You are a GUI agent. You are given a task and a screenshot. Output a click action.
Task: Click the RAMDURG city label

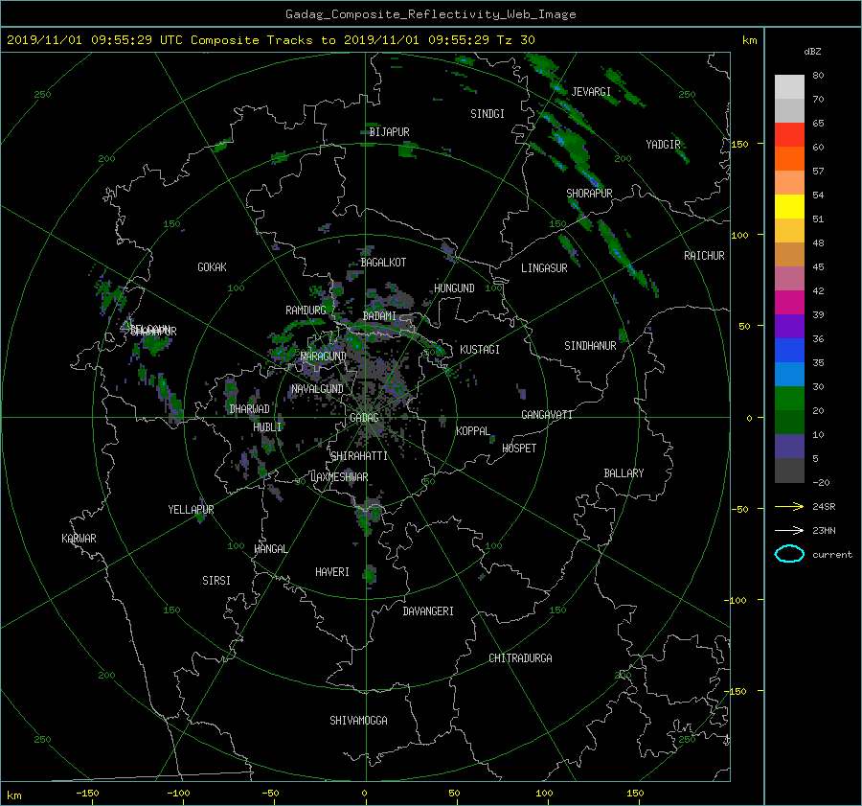click(x=306, y=311)
